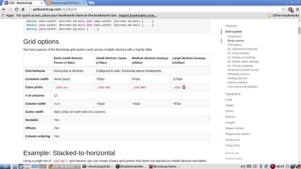Bookmark this page with the star icon
The height and width of the screenshot is (169, 301).
[x=283, y=9]
